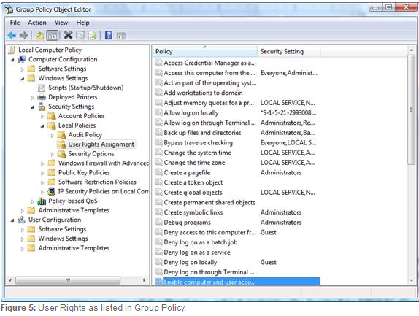Click the Policy-based QoS chart icon

42,201
